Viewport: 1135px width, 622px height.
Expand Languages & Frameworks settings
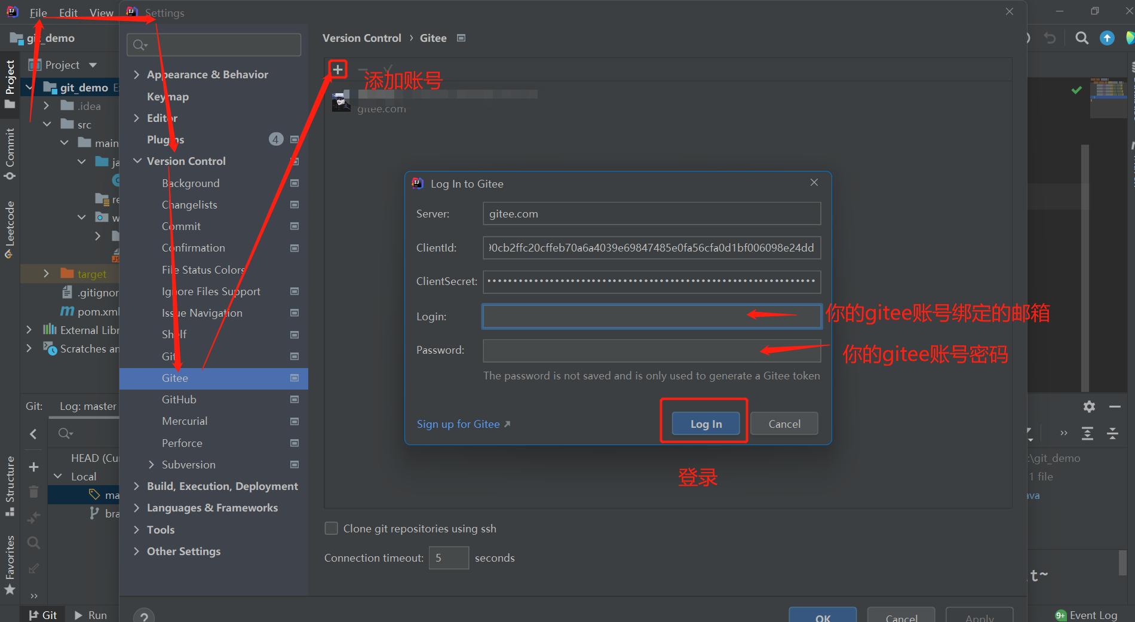tap(136, 507)
